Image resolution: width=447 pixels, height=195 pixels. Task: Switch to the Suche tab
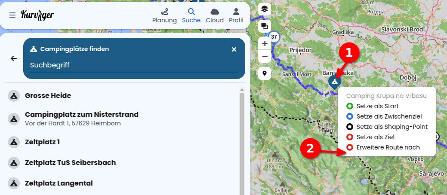pyautogui.click(x=191, y=16)
